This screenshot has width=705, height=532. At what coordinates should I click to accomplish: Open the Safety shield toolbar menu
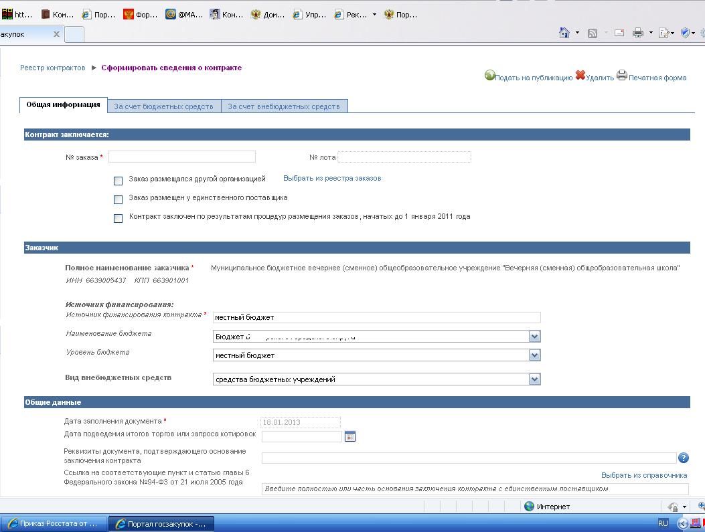(686, 33)
